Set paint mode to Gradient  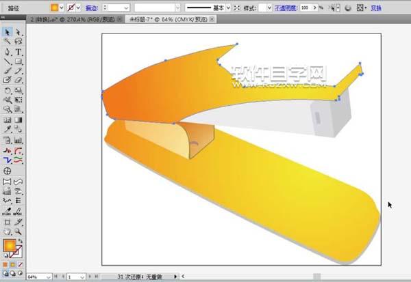click(12, 265)
